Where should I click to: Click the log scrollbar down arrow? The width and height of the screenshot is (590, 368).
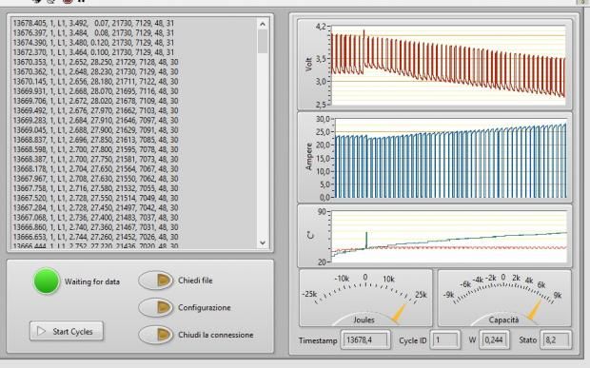tap(263, 242)
